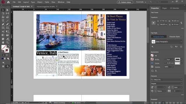Select the Content Collector tool
186x104 pixels.
[3, 17]
